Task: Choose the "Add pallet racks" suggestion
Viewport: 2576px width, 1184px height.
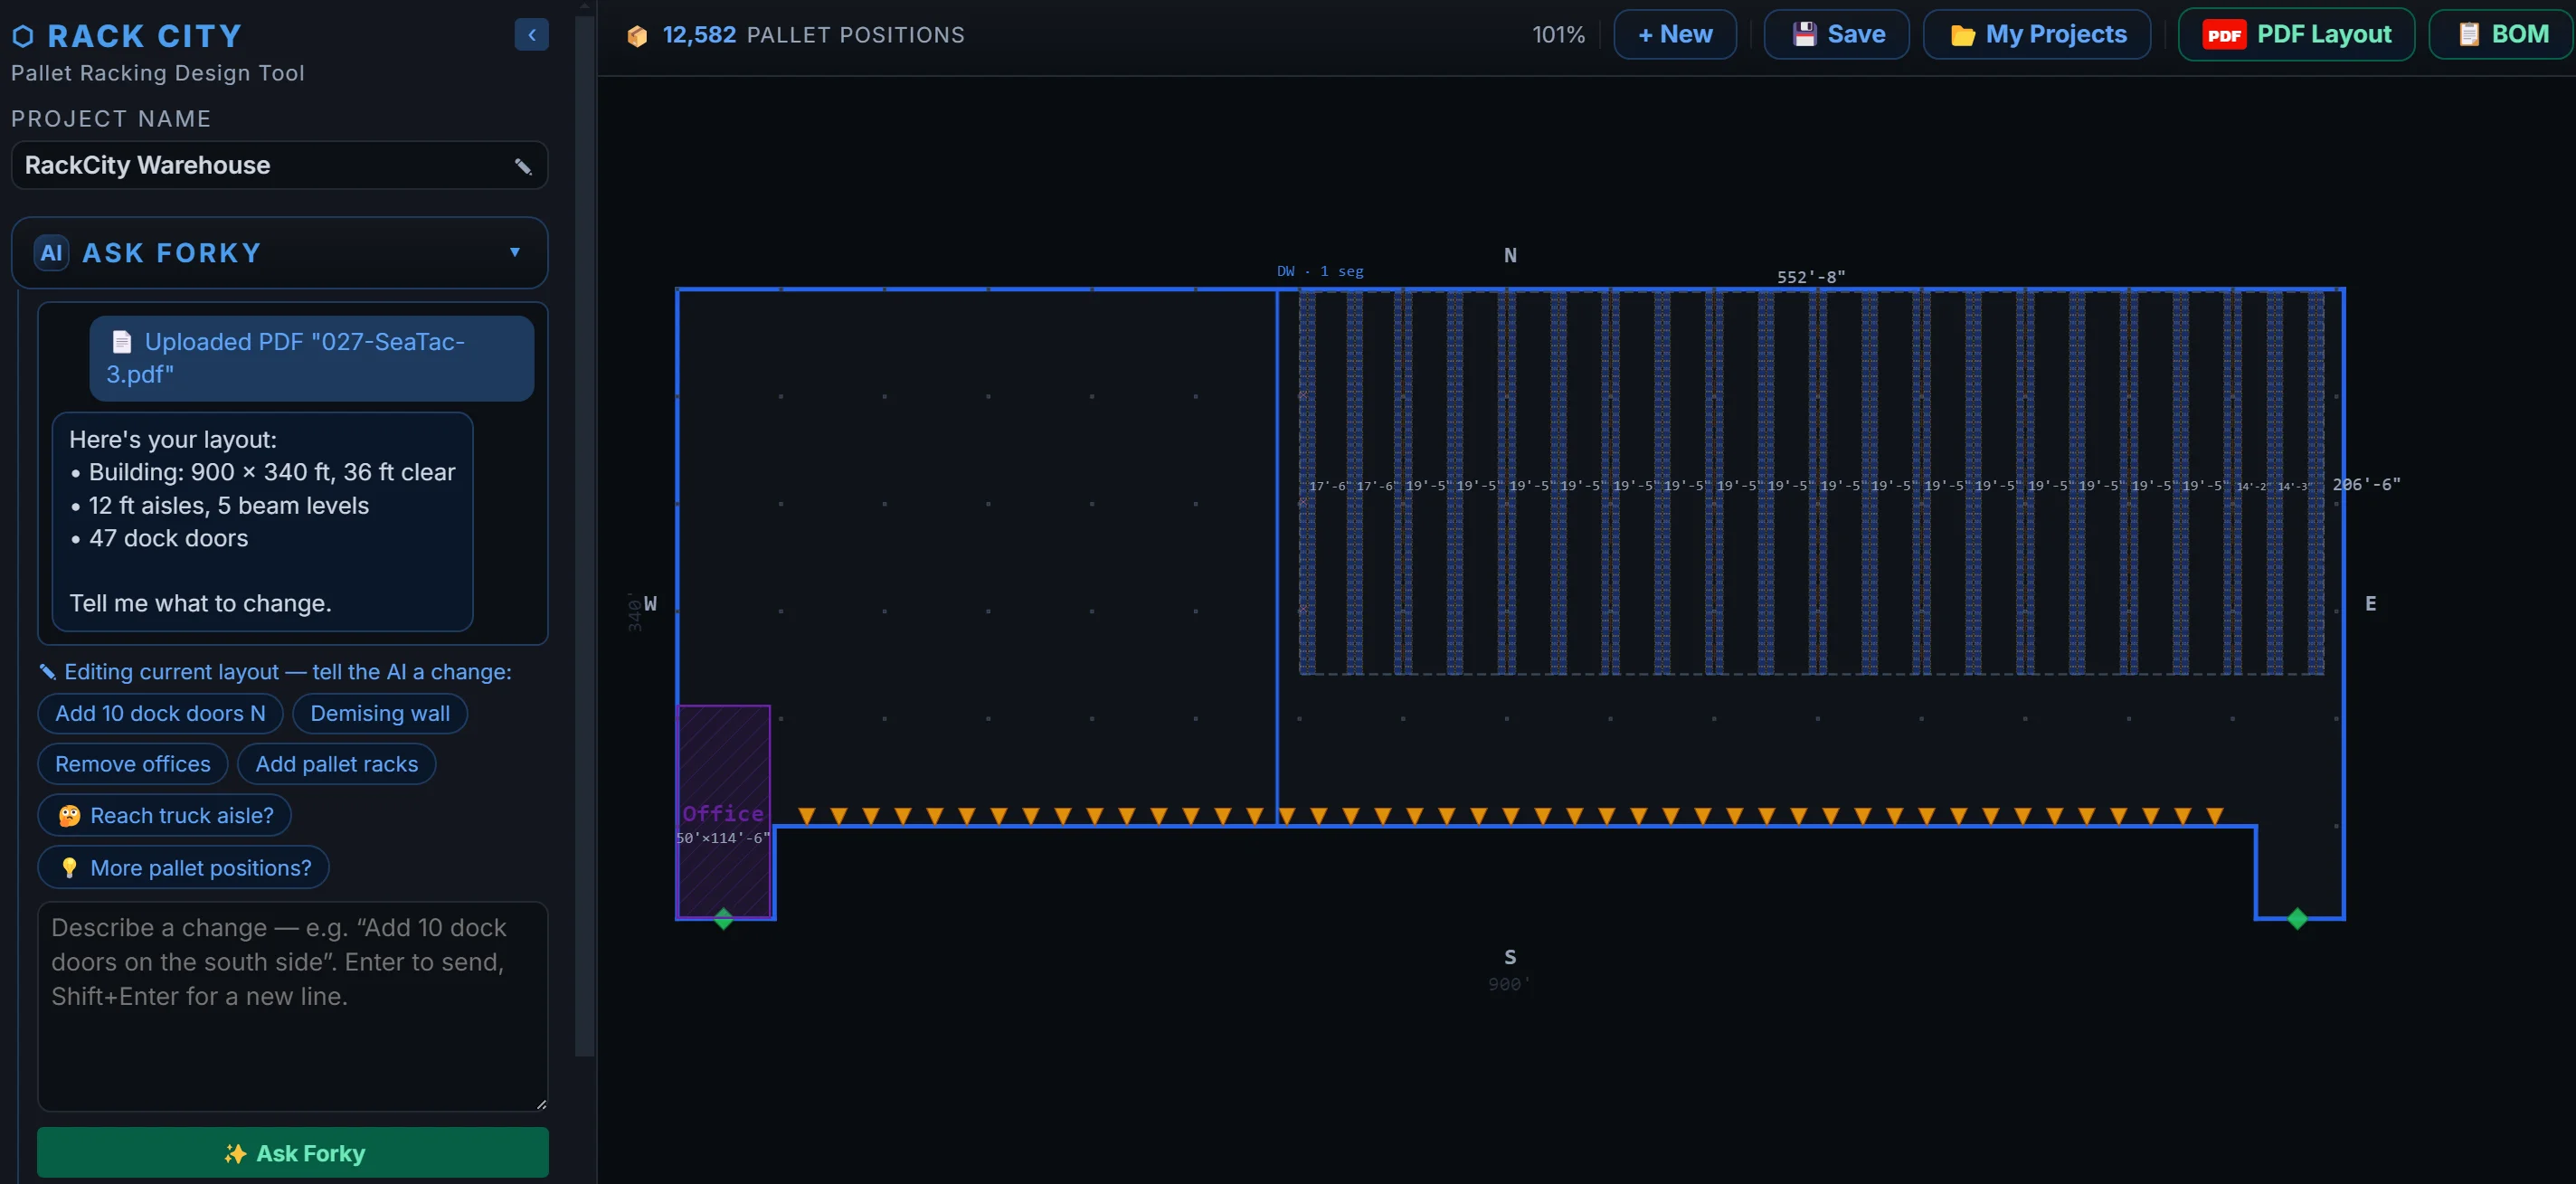Action: [x=337, y=764]
